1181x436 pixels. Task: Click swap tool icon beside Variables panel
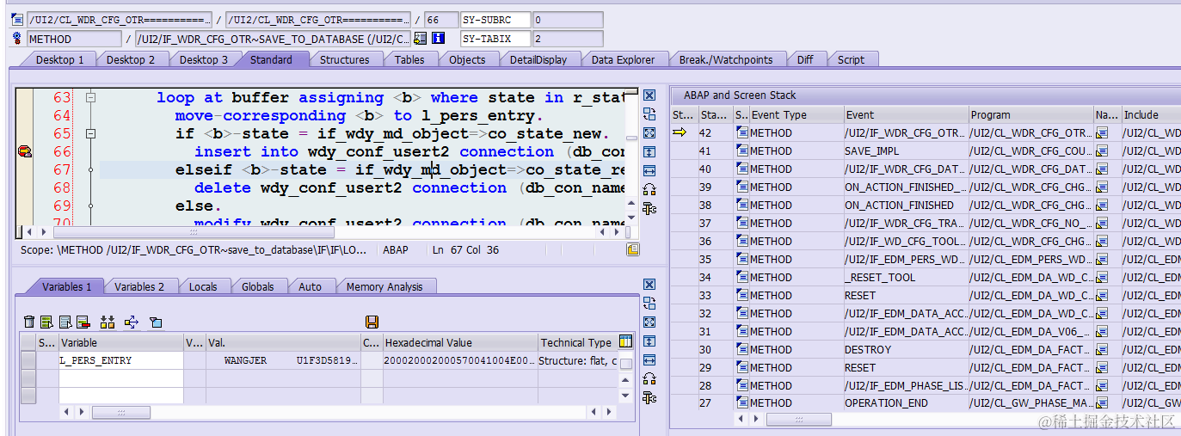tap(649, 303)
